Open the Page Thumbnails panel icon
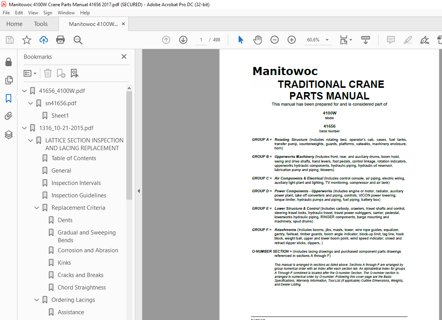 [x=9, y=80]
